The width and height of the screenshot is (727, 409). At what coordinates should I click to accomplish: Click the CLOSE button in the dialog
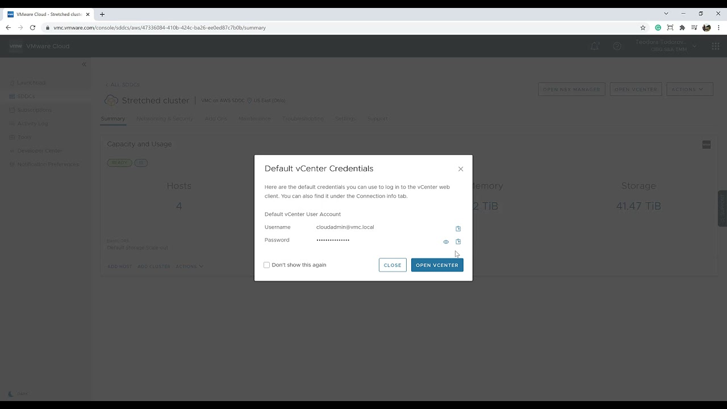[x=392, y=265]
